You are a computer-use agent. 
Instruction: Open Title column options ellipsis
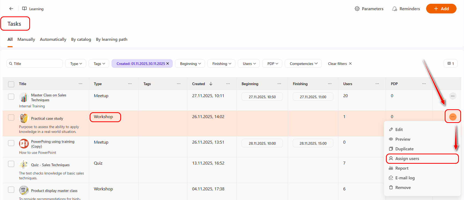point(81,84)
